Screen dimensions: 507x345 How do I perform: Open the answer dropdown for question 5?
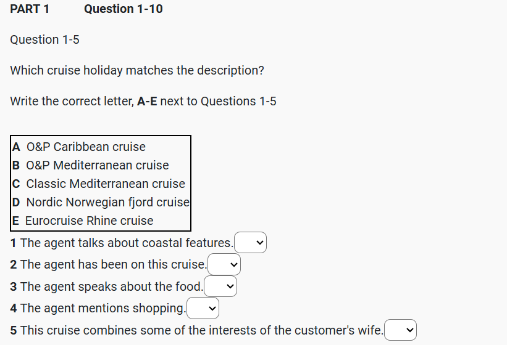point(401,330)
